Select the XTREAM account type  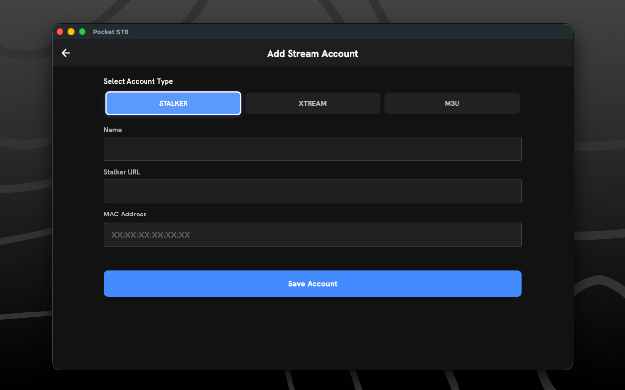coord(312,103)
